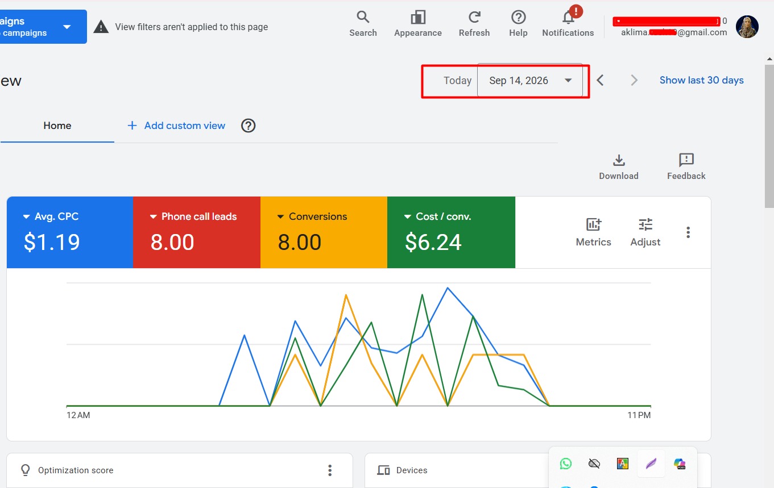Open the Adjust chart settings

click(x=645, y=232)
